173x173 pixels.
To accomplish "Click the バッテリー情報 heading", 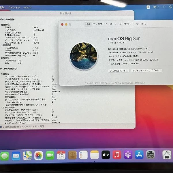I will click(7, 20).
